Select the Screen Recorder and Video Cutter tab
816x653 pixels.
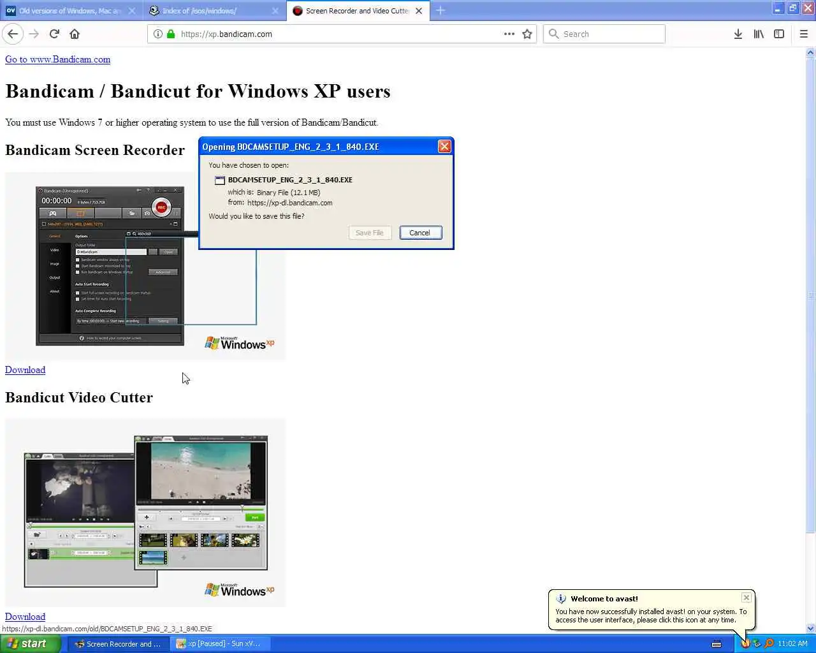358,11
